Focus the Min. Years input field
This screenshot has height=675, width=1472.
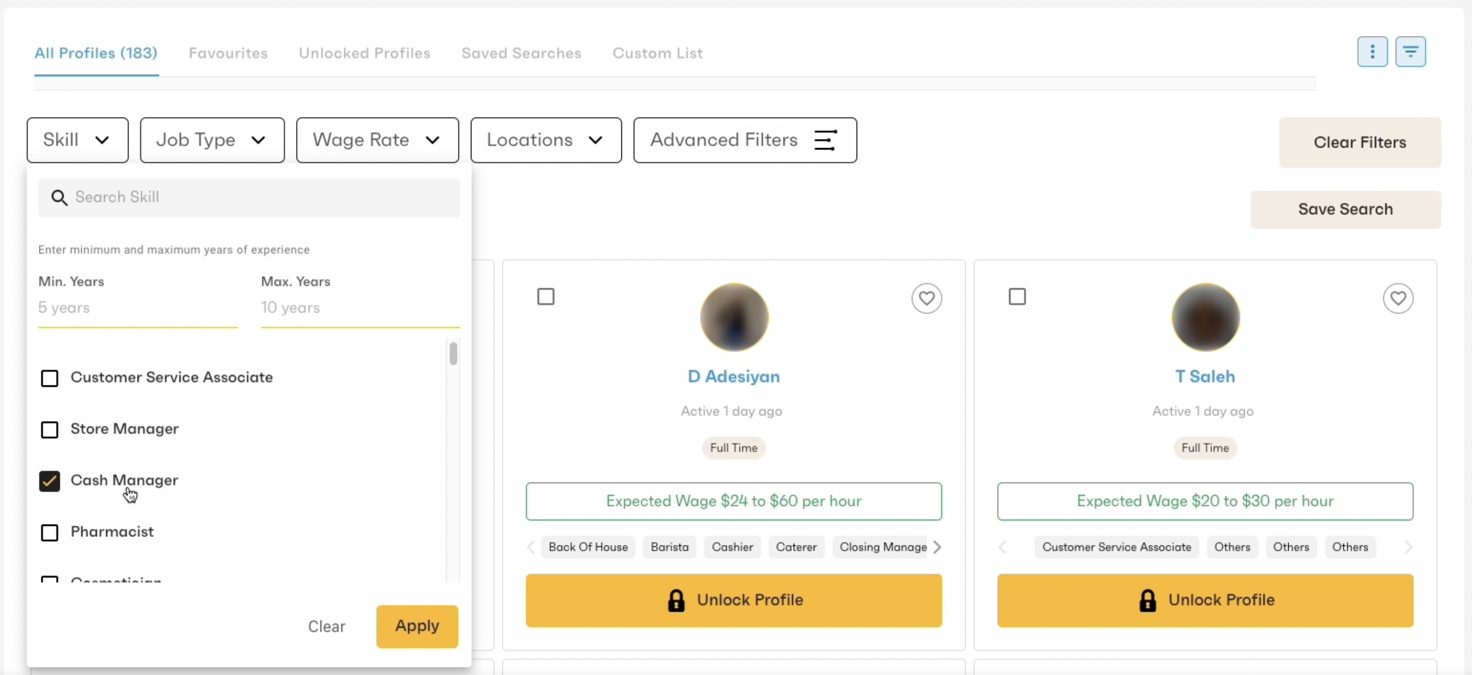point(137,308)
